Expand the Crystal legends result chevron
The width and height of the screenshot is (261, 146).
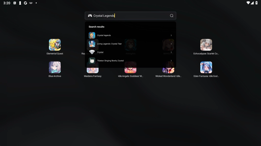click(x=171, y=35)
